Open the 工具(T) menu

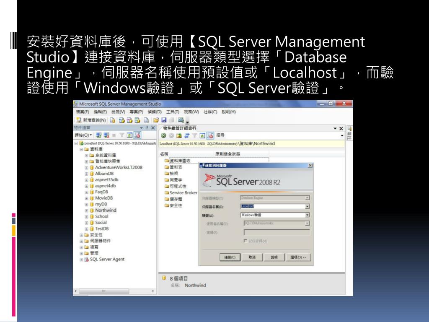point(173,112)
